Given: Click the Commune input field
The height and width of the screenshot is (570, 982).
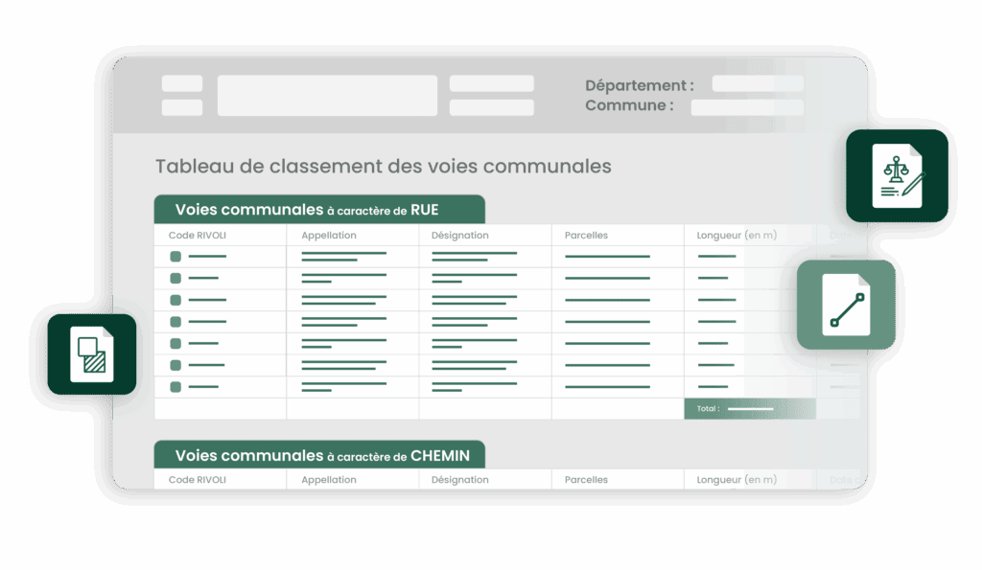Looking at the screenshot, I should pos(747,105).
